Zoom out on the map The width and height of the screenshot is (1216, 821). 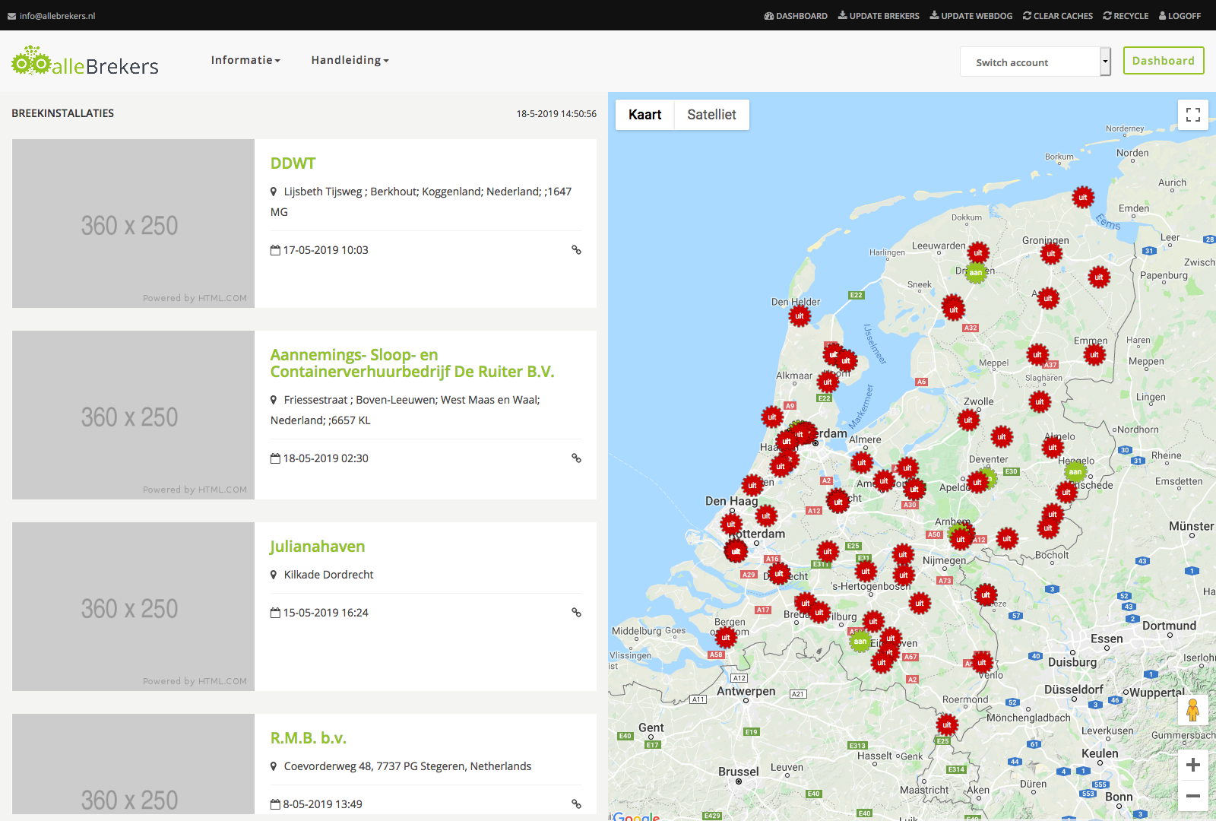click(1193, 796)
